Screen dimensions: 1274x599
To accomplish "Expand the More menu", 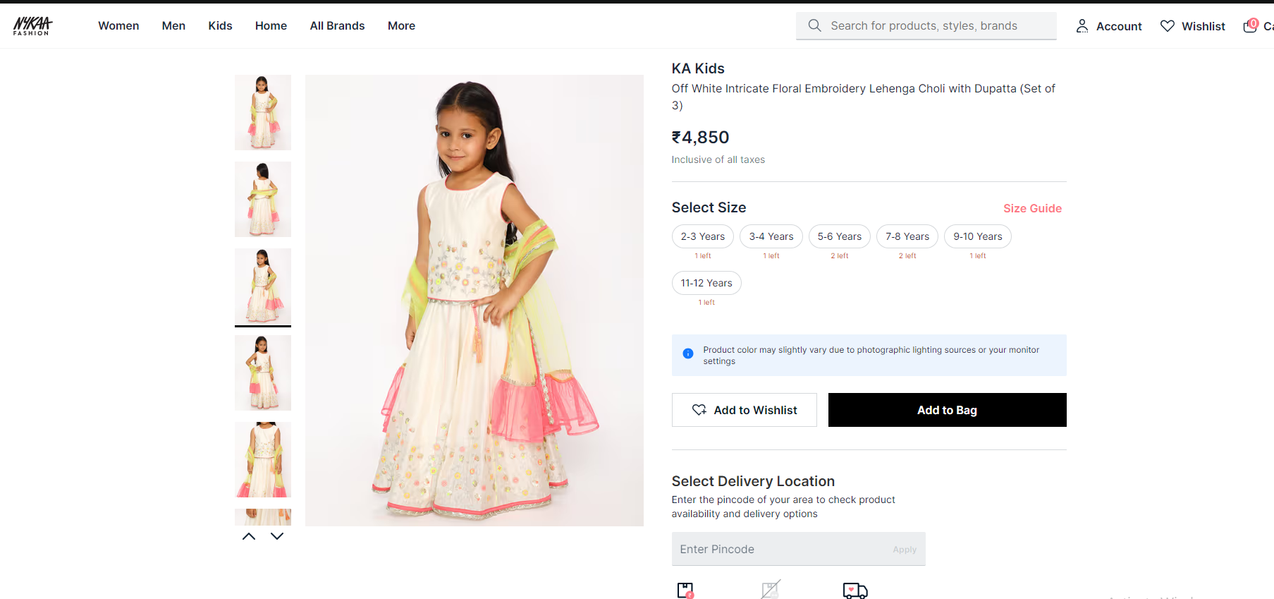I will point(401,26).
